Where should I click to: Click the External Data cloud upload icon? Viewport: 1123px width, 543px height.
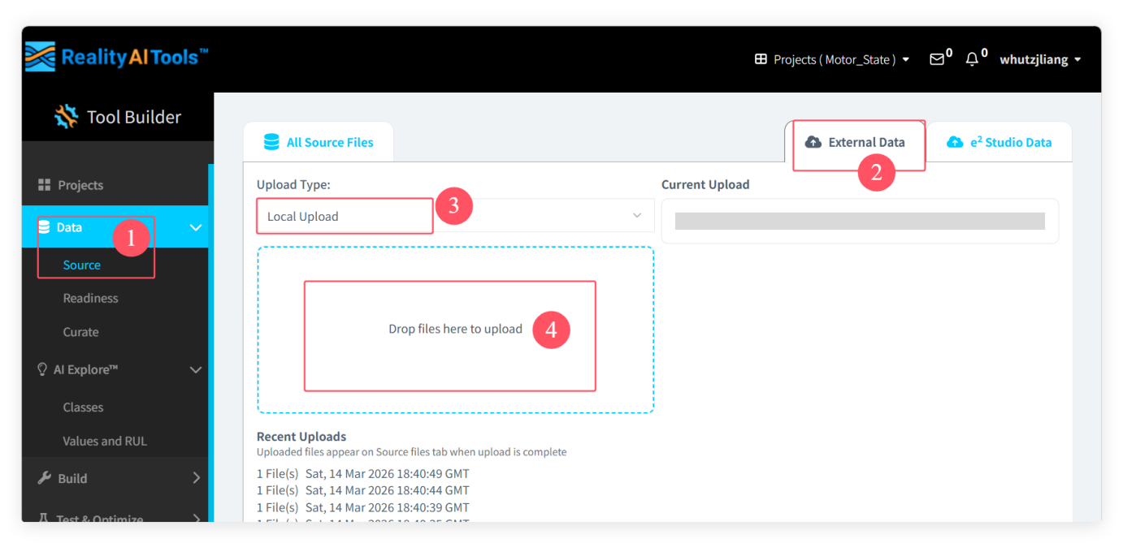point(813,142)
